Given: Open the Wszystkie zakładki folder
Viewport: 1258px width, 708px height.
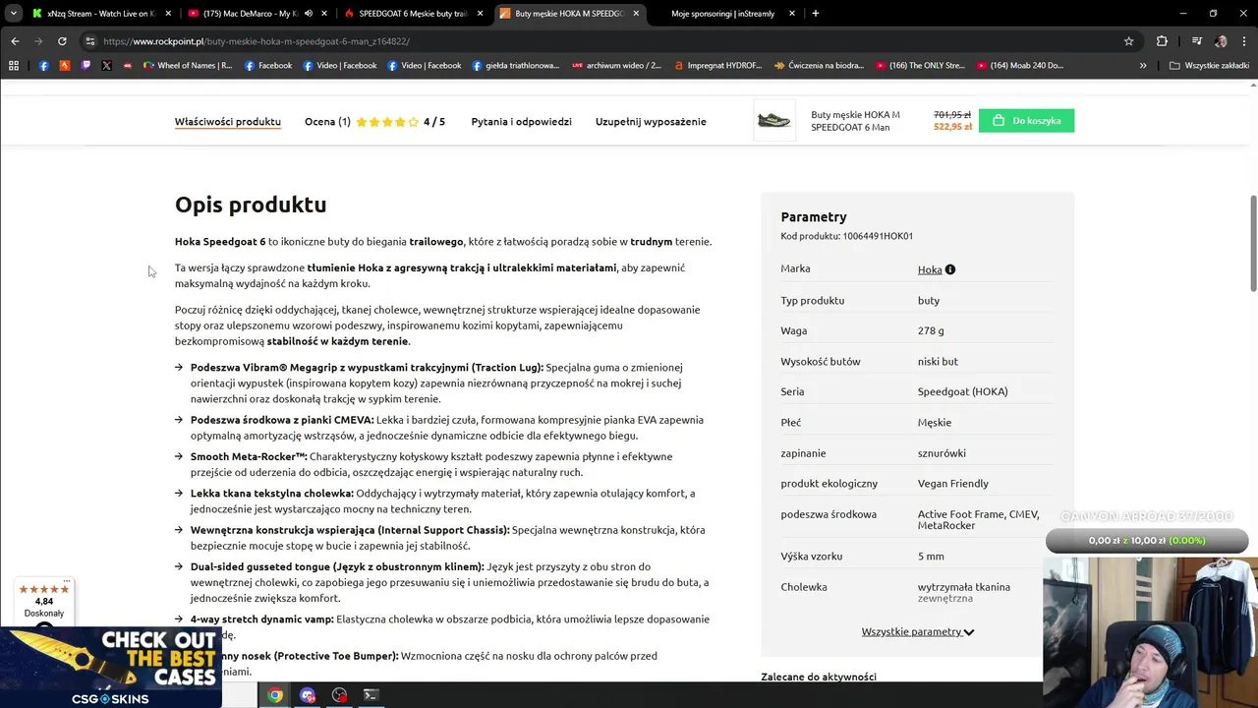Looking at the screenshot, I should click(x=1209, y=66).
